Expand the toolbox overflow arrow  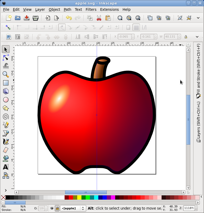point(6,190)
